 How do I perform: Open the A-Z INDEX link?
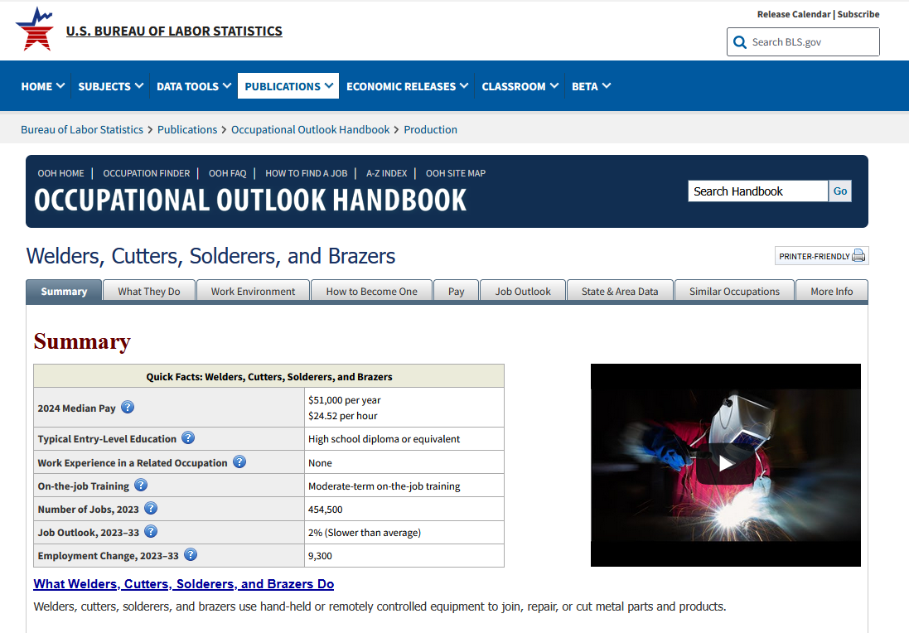pyautogui.click(x=387, y=172)
